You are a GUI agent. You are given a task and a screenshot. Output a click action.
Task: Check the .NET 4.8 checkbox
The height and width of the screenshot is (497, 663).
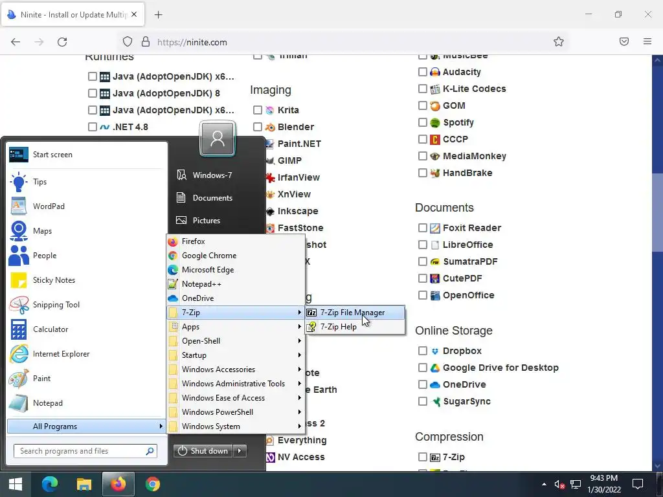(92, 127)
